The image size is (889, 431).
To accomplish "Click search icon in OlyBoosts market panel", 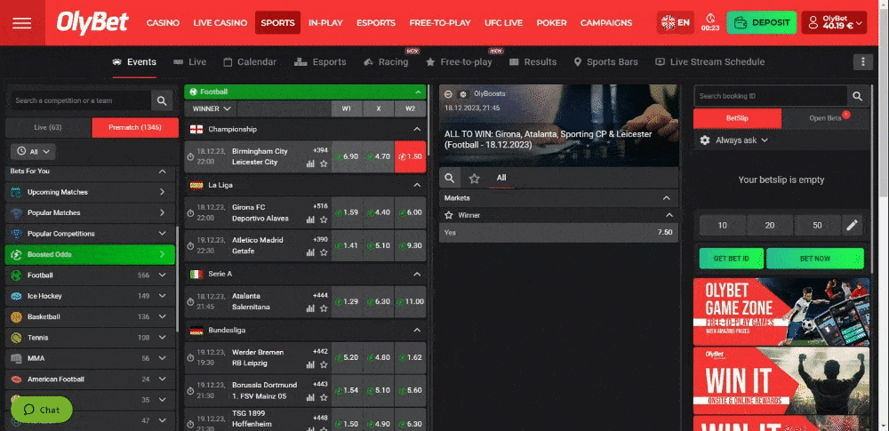I will [451, 179].
